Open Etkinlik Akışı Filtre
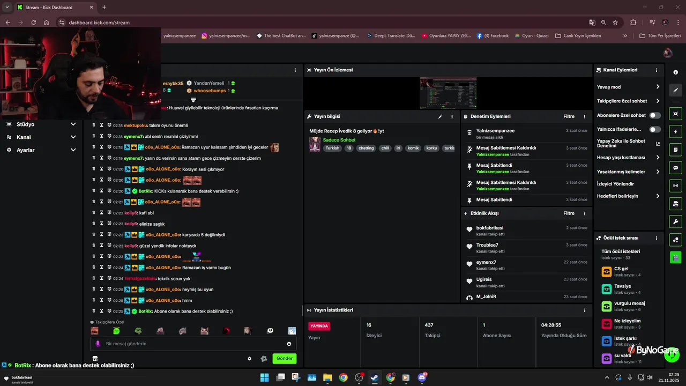This screenshot has height=386, width=686. pyautogui.click(x=569, y=213)
